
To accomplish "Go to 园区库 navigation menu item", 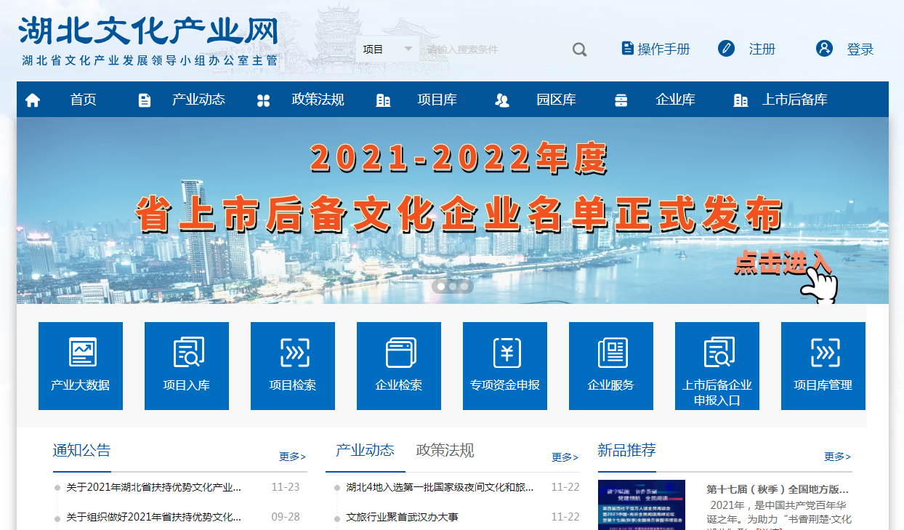I will pyautogui.click(x=556, y=100).
